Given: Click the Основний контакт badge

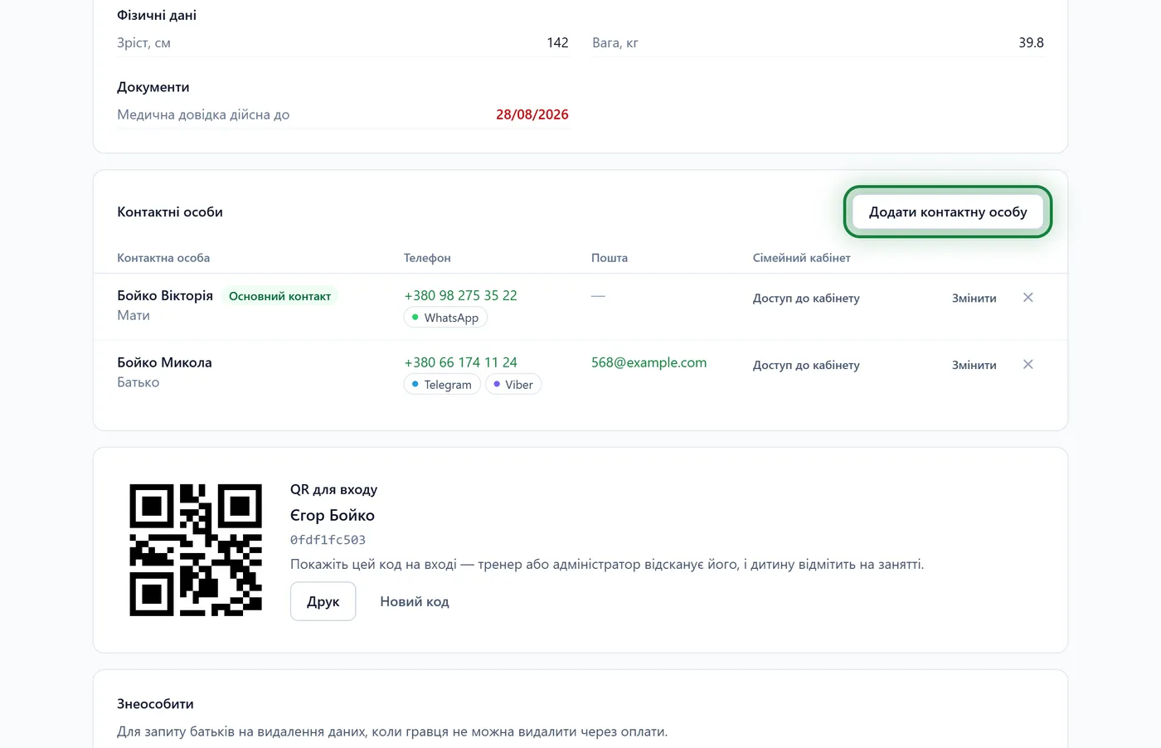Looking at the screenshot, I should tap(279, 296).
